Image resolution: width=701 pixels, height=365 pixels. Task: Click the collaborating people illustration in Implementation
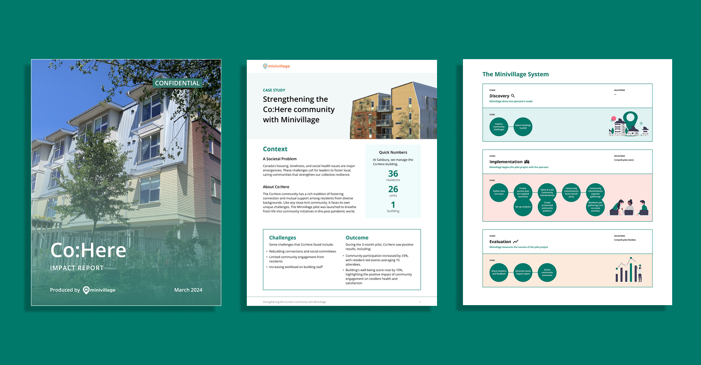(629, 208)
